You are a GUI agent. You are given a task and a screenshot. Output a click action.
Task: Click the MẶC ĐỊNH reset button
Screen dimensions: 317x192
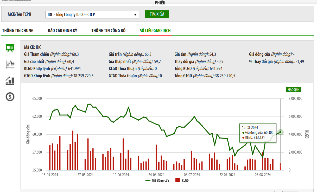(293, 90)
